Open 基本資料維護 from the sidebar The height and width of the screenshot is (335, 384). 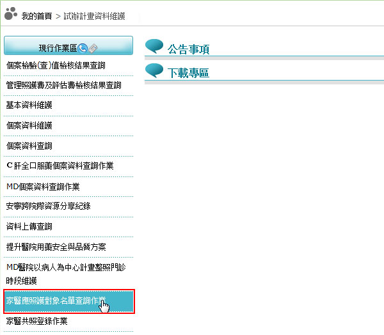[x=29, y=105]
